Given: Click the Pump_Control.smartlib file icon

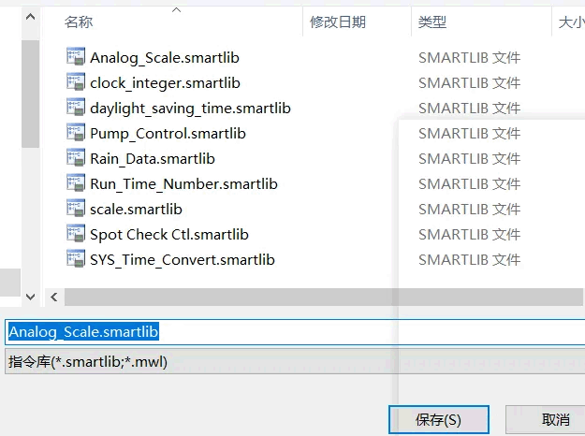Looking at the screenshot, I should [76, 133].
